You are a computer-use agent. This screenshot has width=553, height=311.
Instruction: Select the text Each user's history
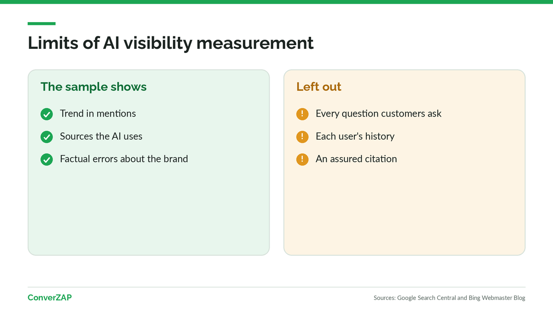point(355,136)
